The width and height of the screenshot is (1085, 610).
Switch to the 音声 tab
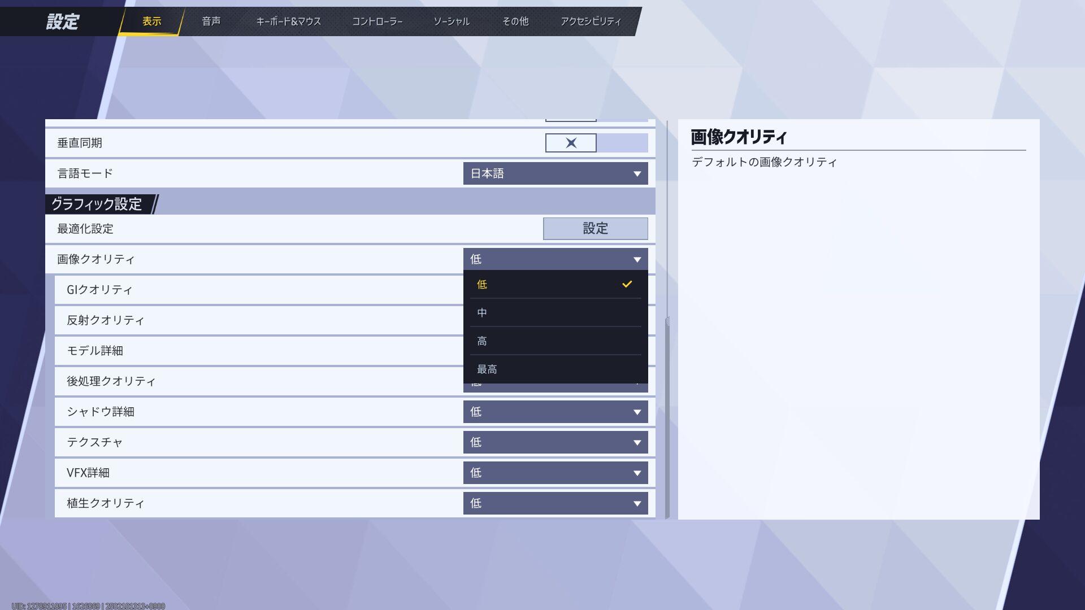tap(211, 21)
